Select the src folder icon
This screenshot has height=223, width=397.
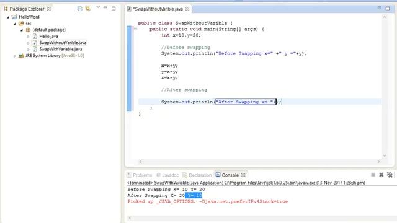[21, 24]
